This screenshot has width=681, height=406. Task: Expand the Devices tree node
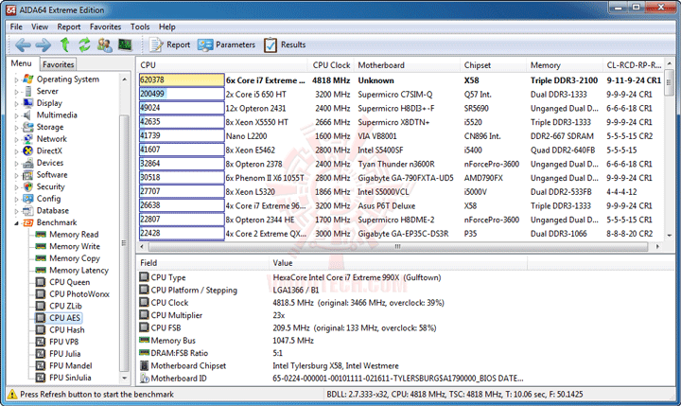16,164
